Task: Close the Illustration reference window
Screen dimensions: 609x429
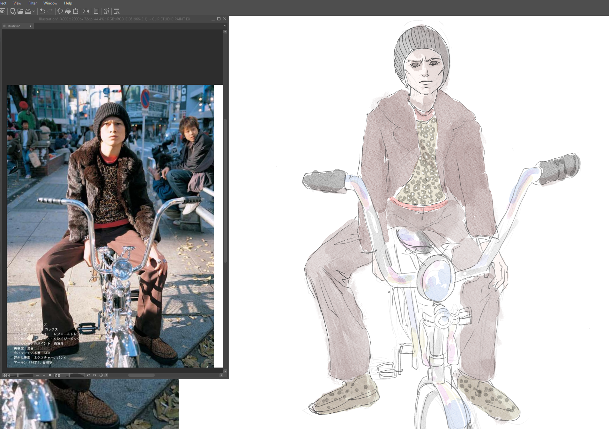Action: pyautogui.click(x=225, y=19)
